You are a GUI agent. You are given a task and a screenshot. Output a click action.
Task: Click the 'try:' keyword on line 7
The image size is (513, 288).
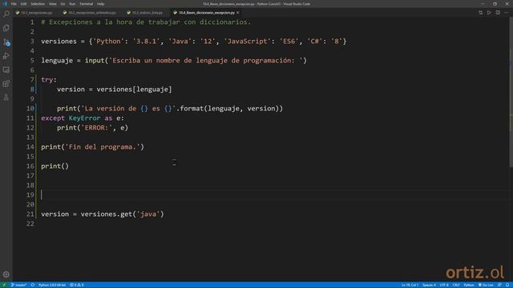49,80
